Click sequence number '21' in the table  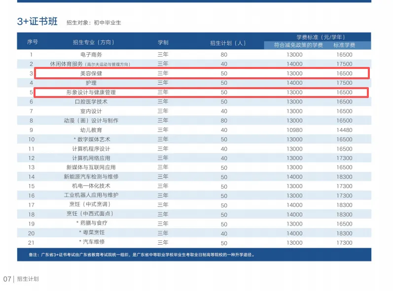31,243
